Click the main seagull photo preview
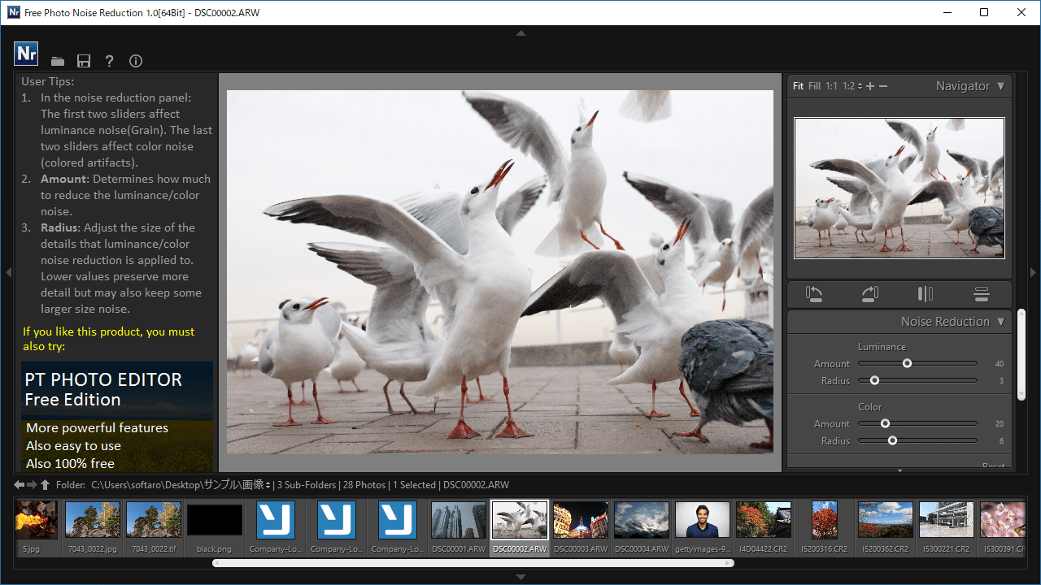 500,271
